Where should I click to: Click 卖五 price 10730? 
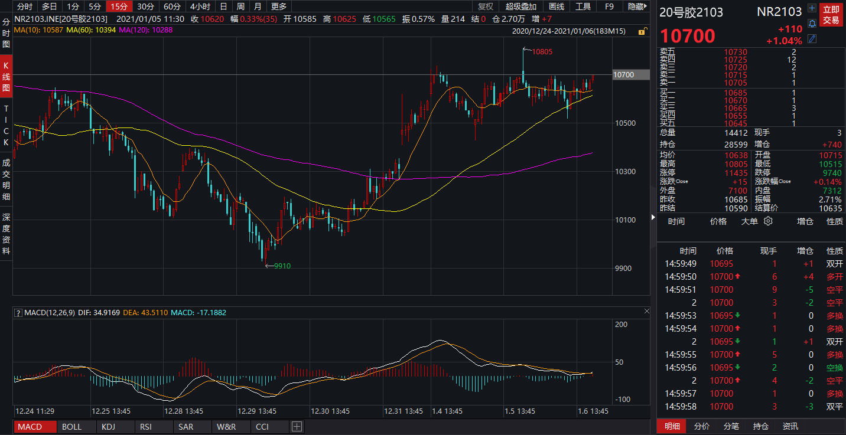point(736,52)
